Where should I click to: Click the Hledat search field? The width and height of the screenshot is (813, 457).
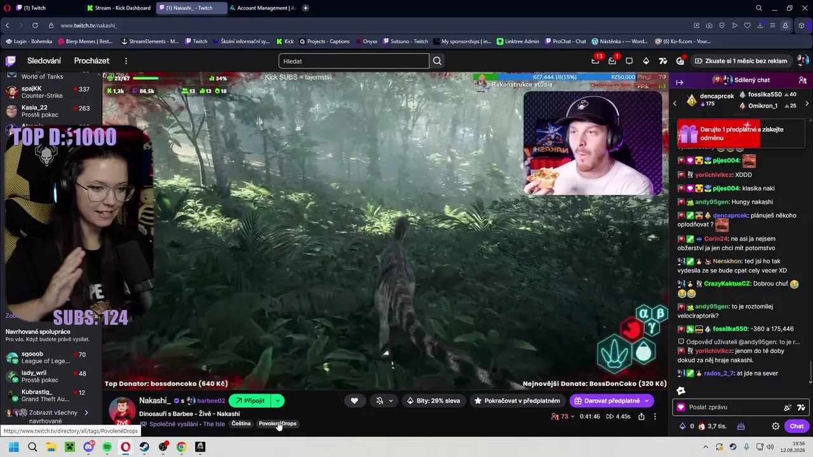pyautogui.click(x=354, y=61)
